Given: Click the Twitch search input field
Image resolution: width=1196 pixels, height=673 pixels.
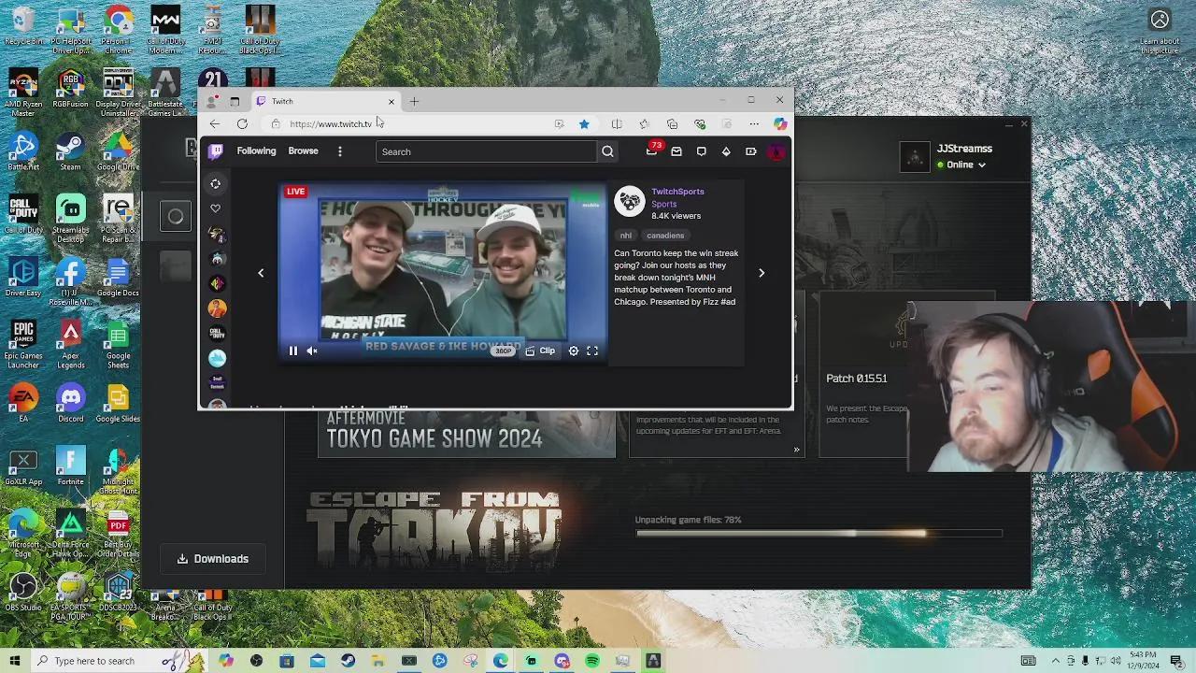Looking at the screenshot, I should pos(486,151).
